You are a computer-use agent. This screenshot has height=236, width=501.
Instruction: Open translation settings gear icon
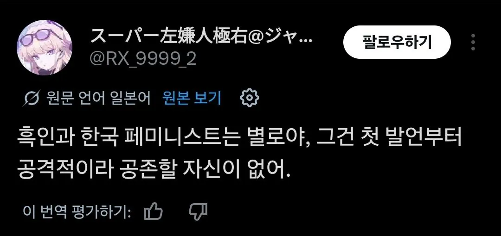[250, 98]
